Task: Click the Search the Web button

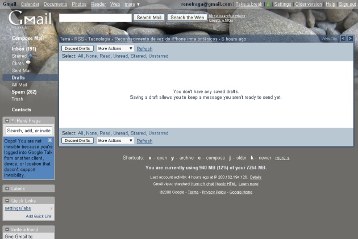Action: (187, 18)
